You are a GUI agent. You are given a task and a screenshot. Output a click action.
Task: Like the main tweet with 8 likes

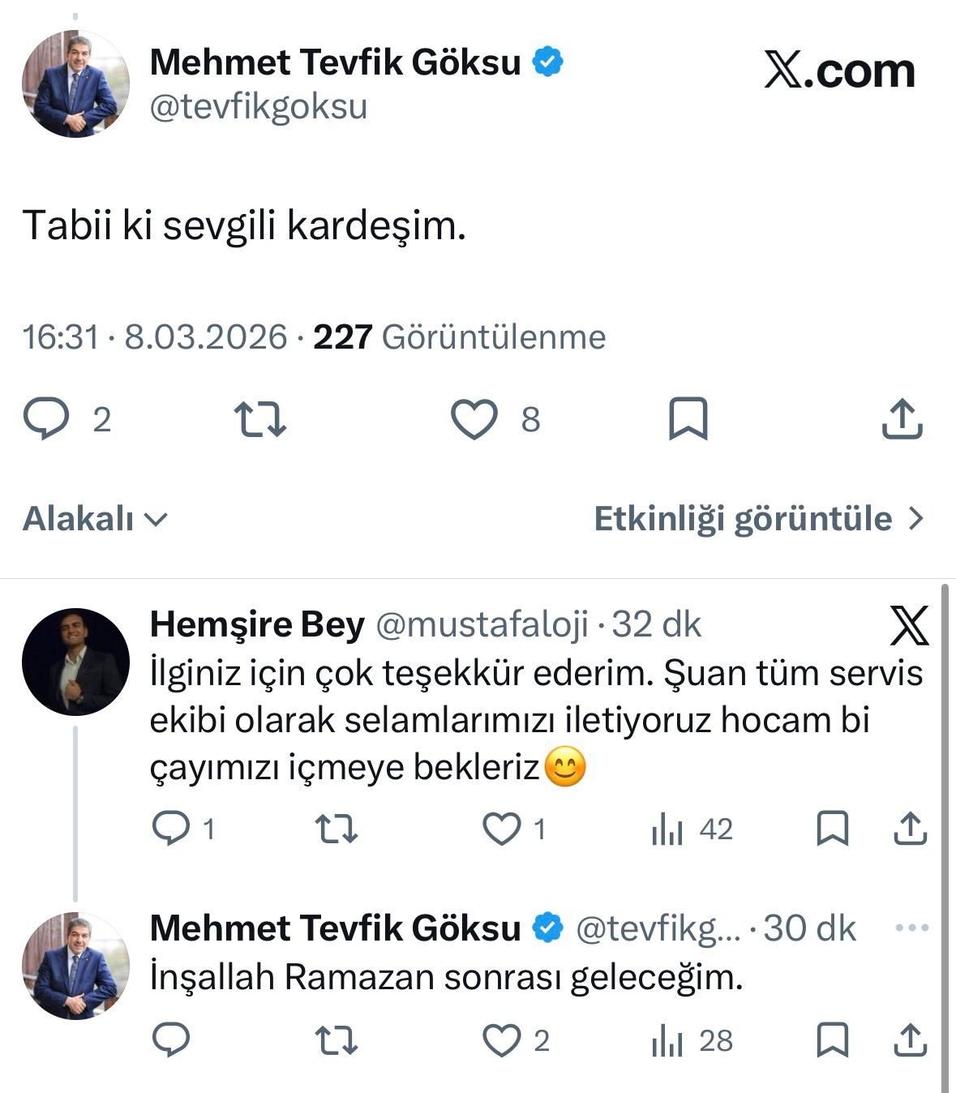(474, 420)
